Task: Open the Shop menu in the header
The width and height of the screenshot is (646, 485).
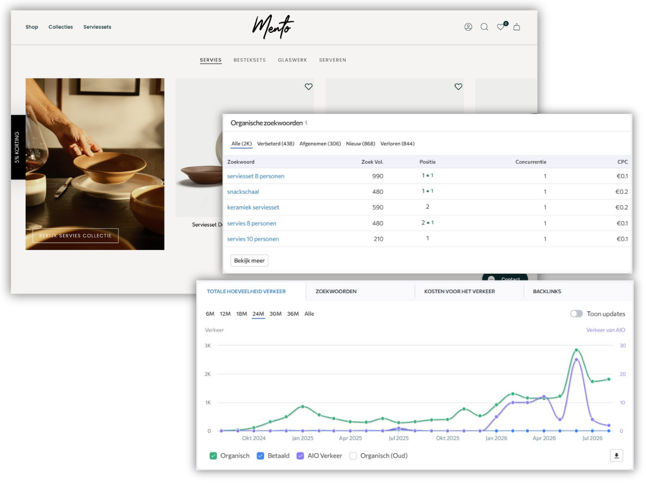Action: tap(32, 27)
